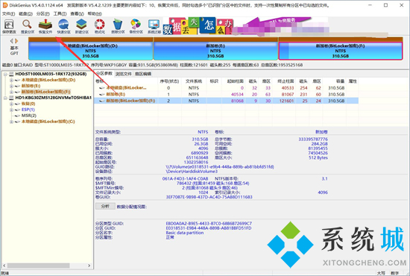Expand the 本地磁盘 (D:) tree node

pos(11,80)
